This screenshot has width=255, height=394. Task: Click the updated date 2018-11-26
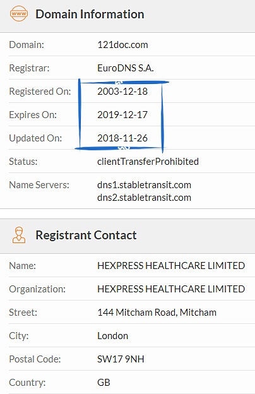click(x=122, y=138)
